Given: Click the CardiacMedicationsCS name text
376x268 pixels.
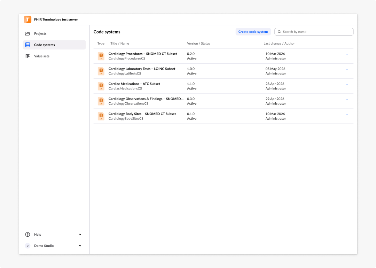Looking at the screenshot, I should pos(125,89).
